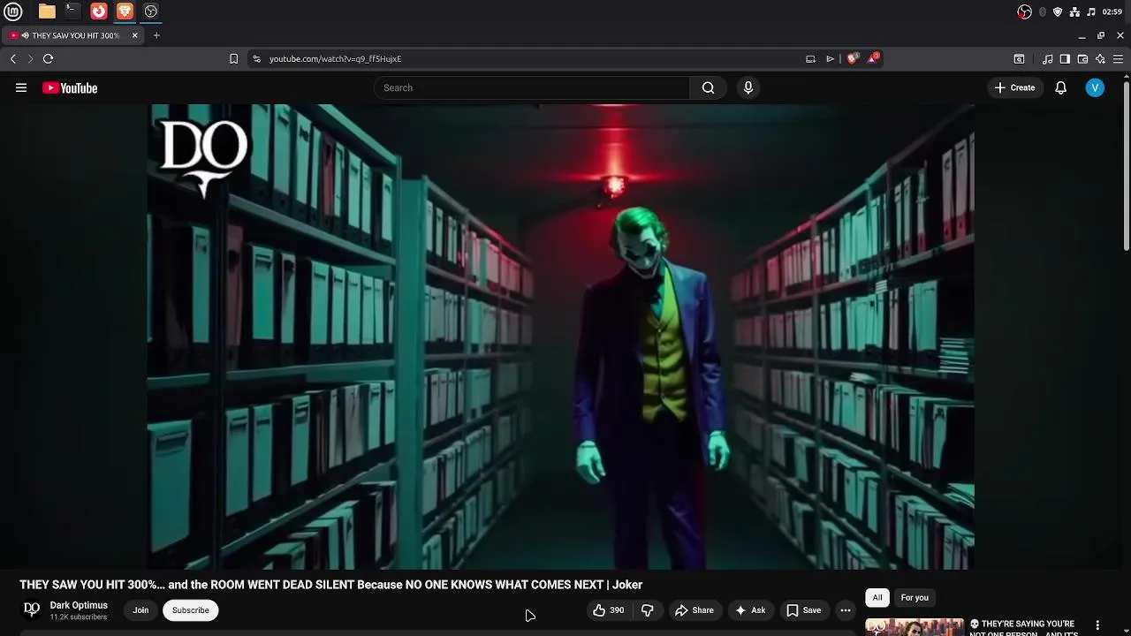Open site settings icon in address bar
The width and height of the screenshot is (1131, 636).
(x=256, y=58)
